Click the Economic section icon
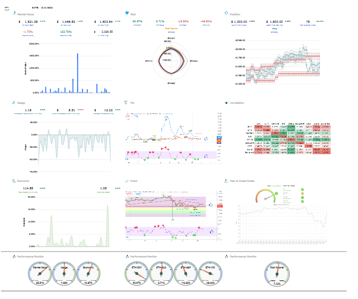The height and width of the screenshot is (299, 358). (x=14, y=181)
